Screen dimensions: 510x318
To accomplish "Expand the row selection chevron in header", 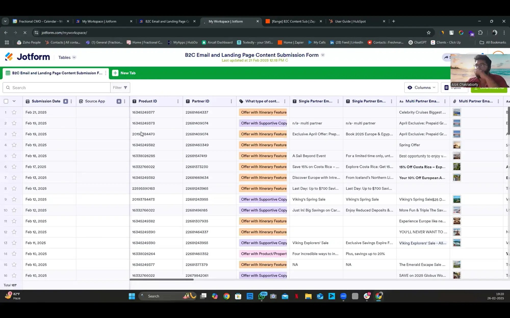I will click(14, 101).
